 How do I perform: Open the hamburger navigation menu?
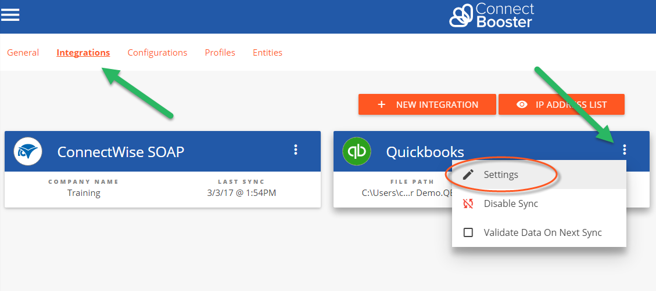(x=10, y=15)
